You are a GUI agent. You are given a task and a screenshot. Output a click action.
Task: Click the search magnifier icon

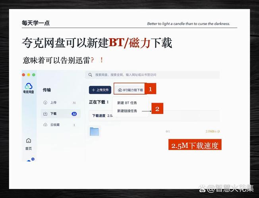pos(90,75)
